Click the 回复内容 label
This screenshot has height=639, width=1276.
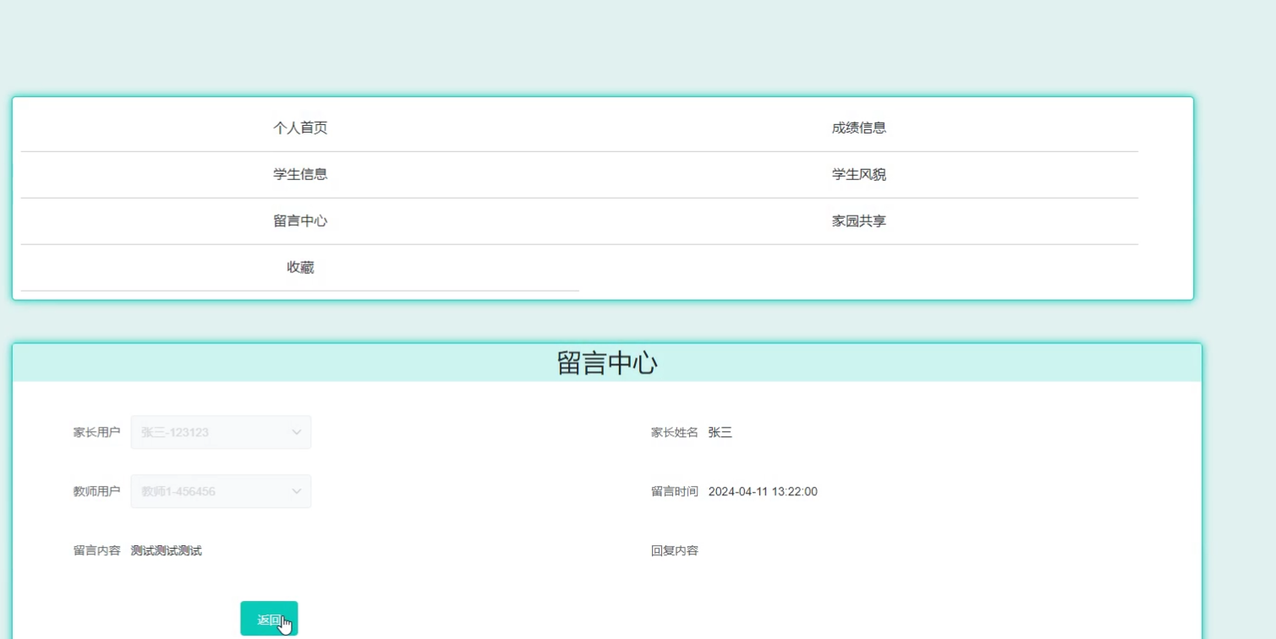tap(675, 550)
